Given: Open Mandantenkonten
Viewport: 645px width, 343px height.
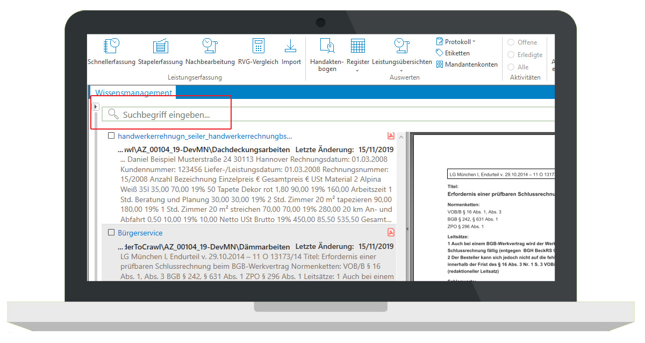Looking at the screenshot, I should pyautogui.click(x=467, y=65).
